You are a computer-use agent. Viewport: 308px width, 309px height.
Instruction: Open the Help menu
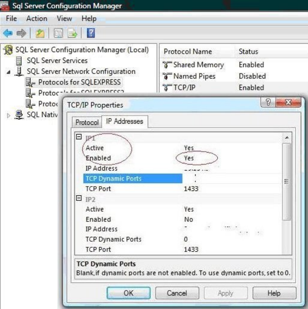[89, 18]
